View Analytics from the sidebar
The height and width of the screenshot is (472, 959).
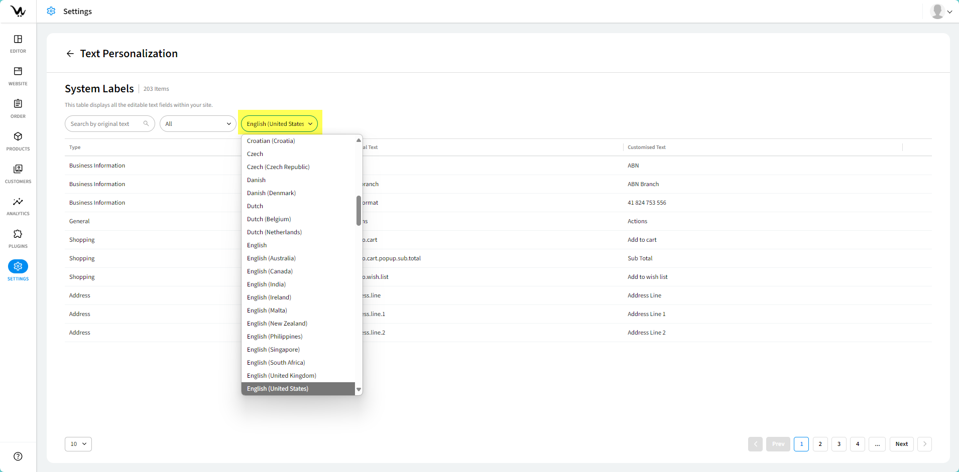(18, 206)
